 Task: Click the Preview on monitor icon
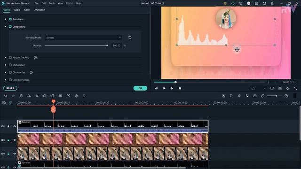click(x=272, y=88)
